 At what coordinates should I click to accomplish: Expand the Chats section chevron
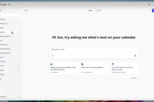pos(18,66)
